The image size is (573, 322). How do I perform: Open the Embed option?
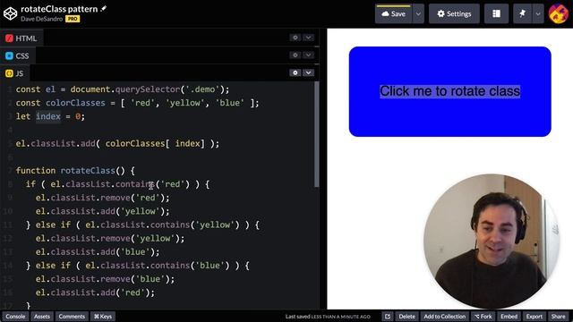[509, 316]
